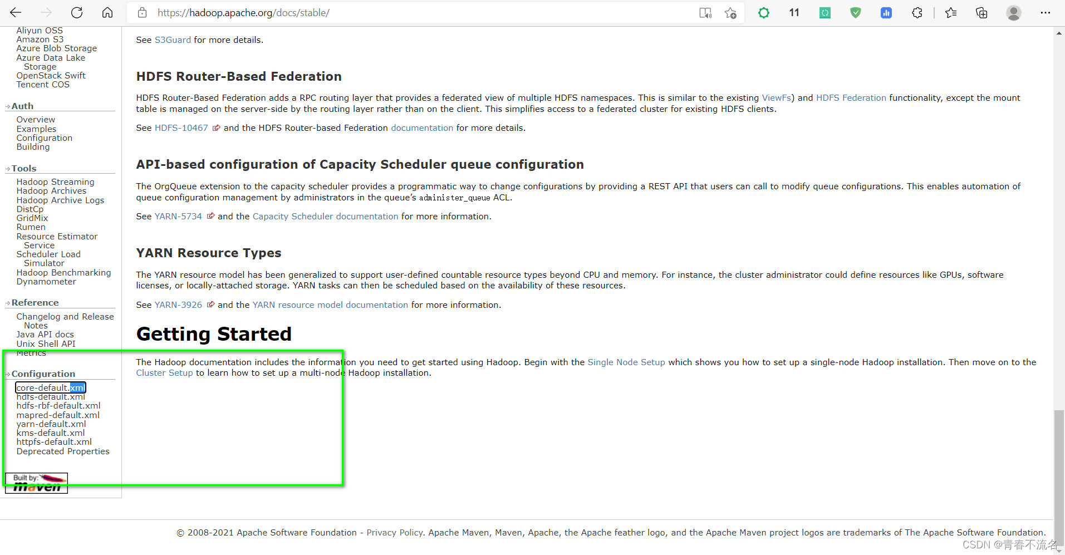Open GridMix tool page
1065x555 pixels.
32,218
